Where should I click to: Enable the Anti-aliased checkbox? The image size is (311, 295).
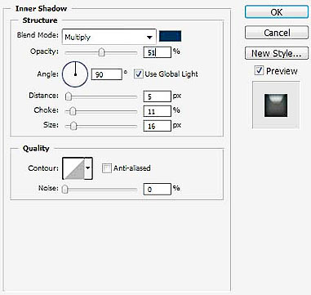coord(107,168)
